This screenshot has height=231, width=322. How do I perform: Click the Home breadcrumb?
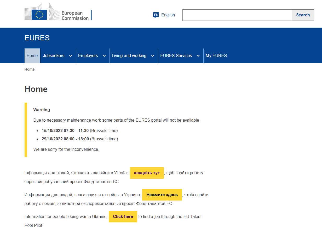click(30, 69)
